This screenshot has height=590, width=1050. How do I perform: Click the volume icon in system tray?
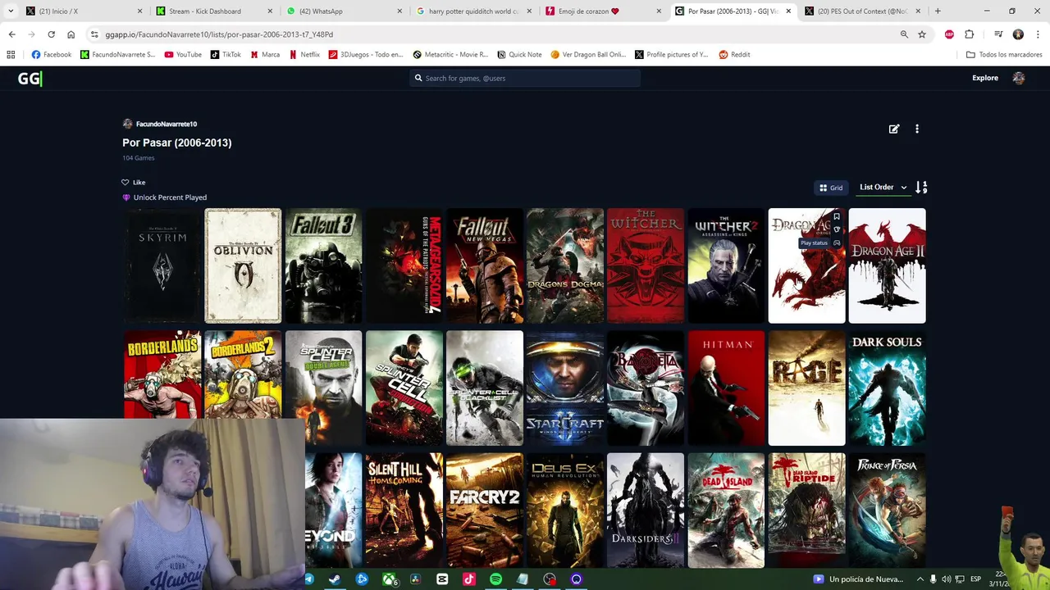[947, 579]
